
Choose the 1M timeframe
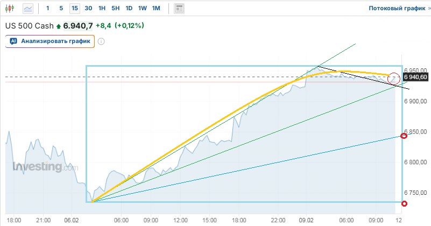tap(156, 9)
